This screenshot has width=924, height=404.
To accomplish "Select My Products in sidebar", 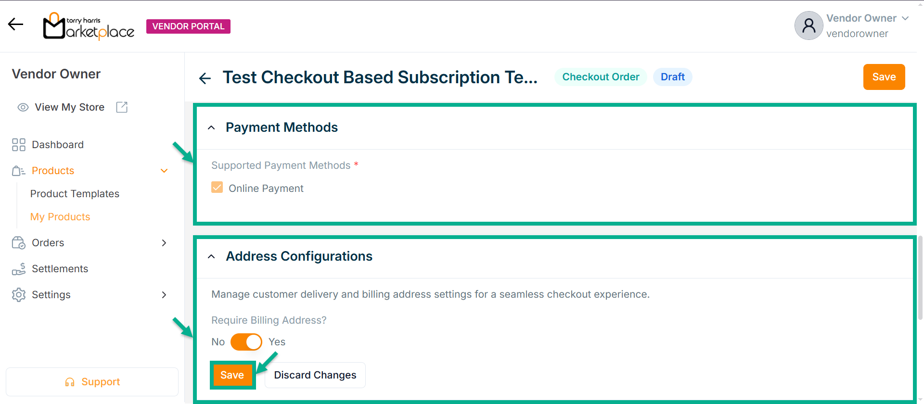I will pos(60,217).
